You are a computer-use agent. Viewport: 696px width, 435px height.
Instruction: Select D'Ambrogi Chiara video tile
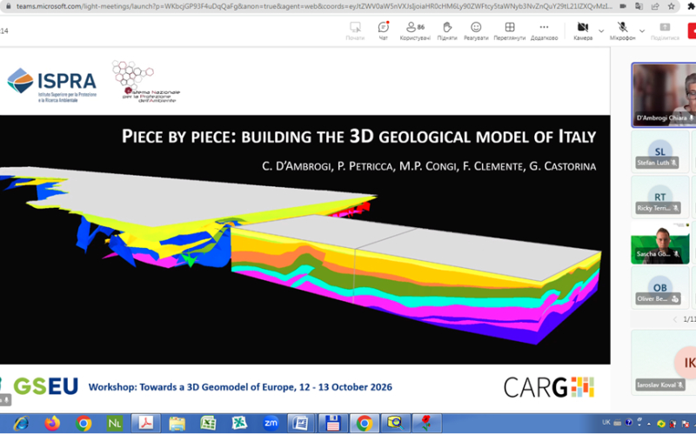[664, 95]
